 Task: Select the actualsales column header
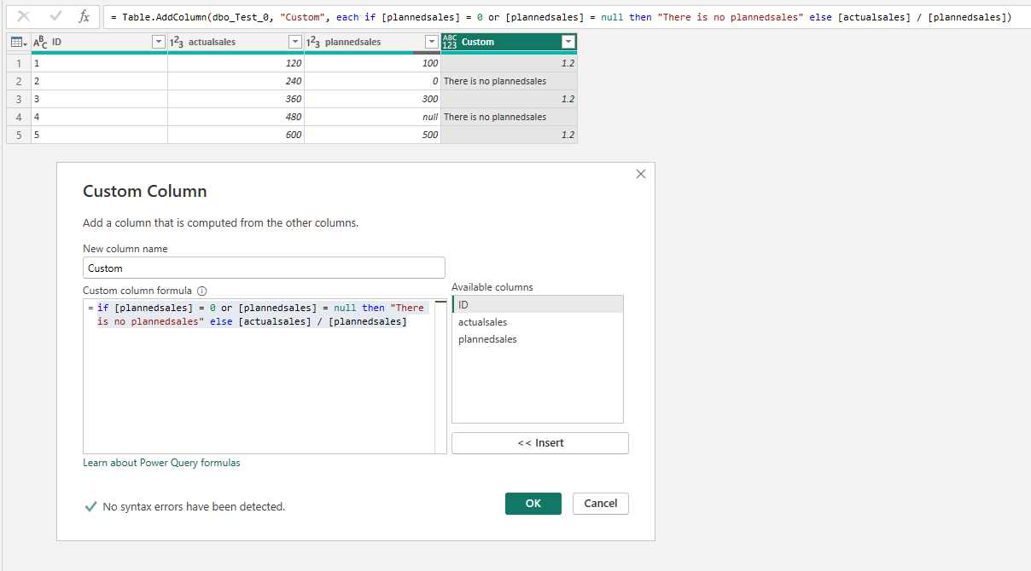(x=236, y=42)
